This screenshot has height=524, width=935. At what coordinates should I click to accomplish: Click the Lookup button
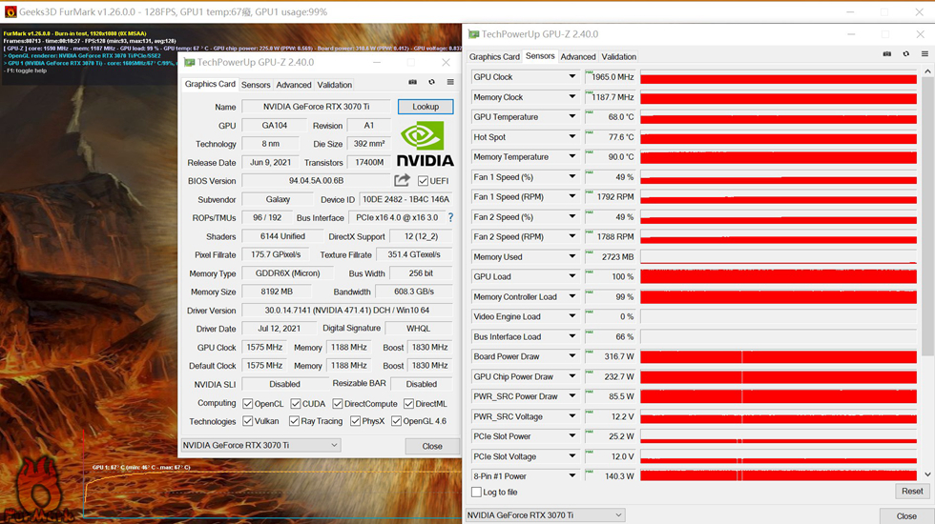(x=426, y=107)
